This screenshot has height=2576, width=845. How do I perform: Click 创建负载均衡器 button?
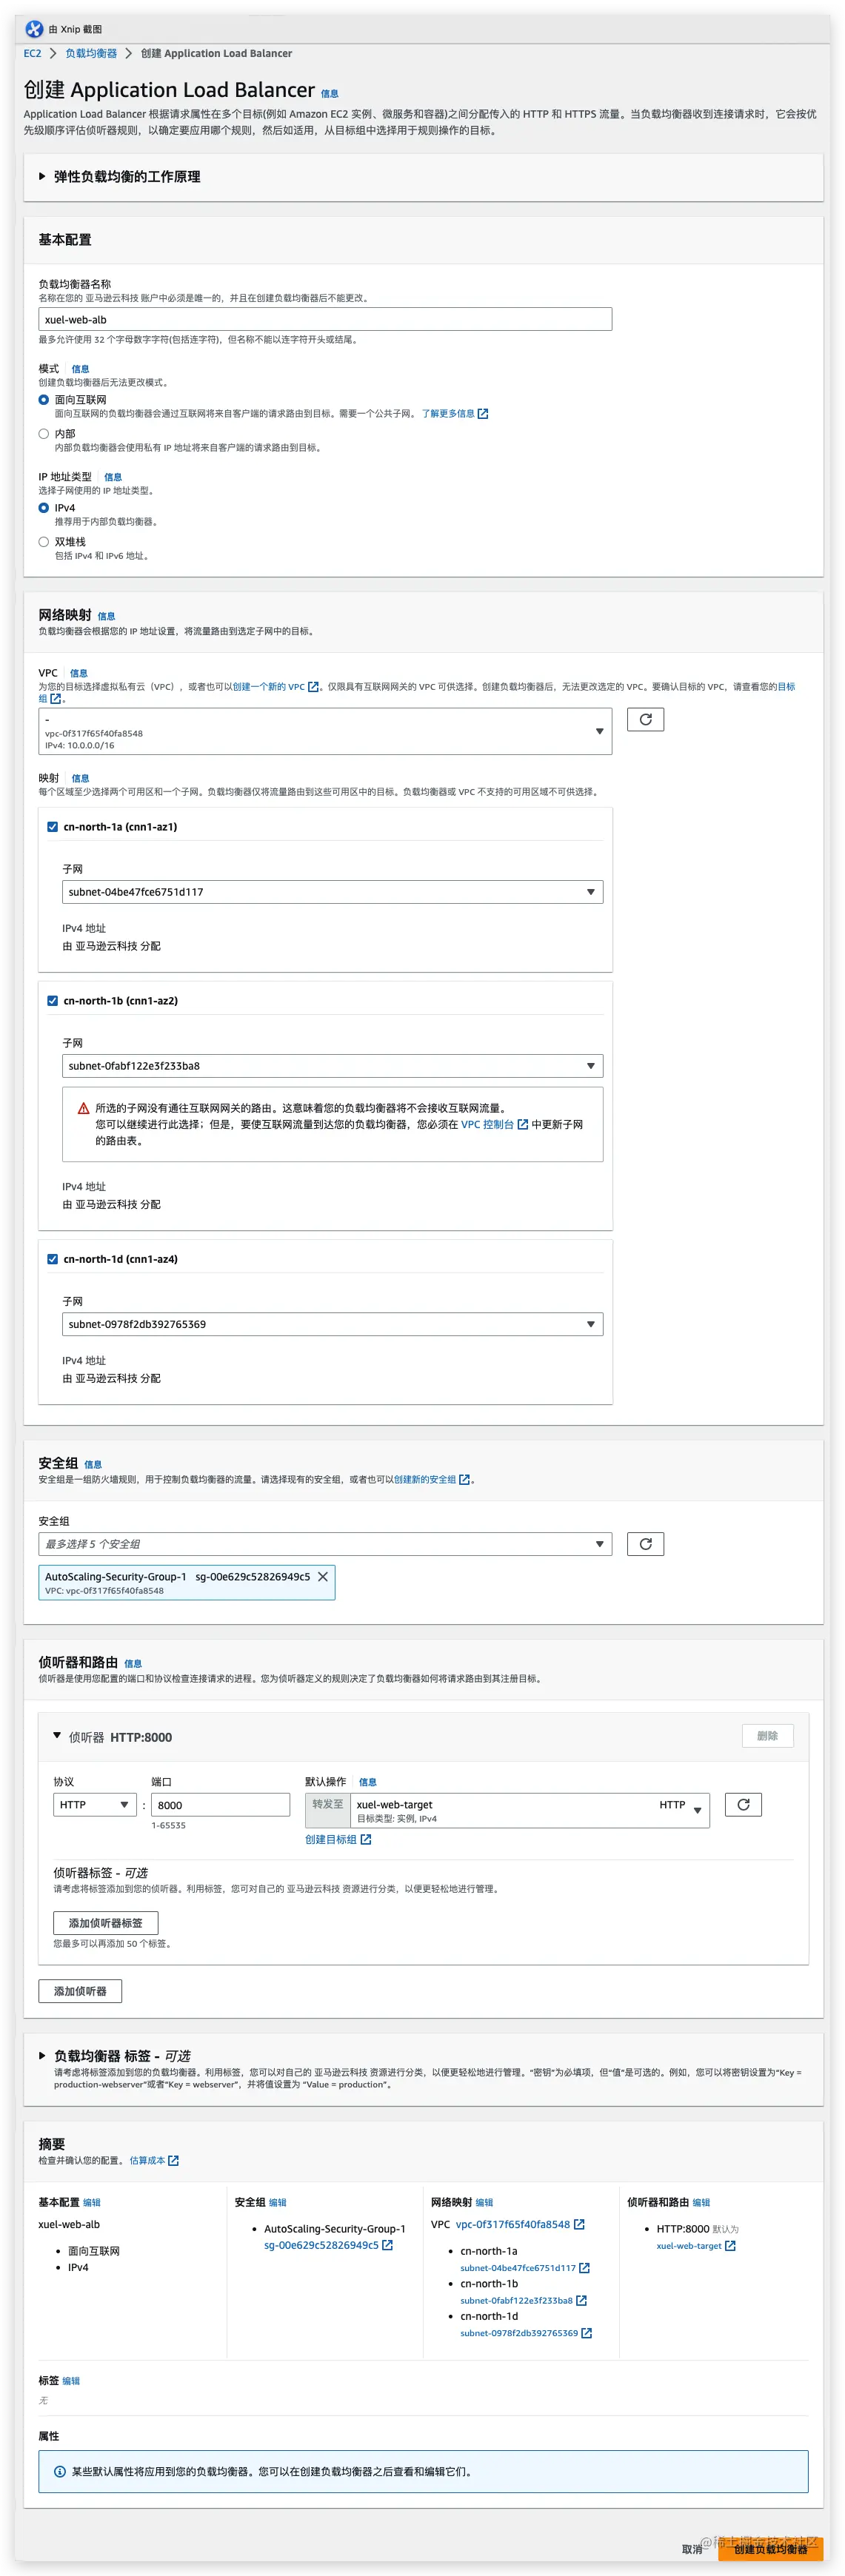point(770,2549)
